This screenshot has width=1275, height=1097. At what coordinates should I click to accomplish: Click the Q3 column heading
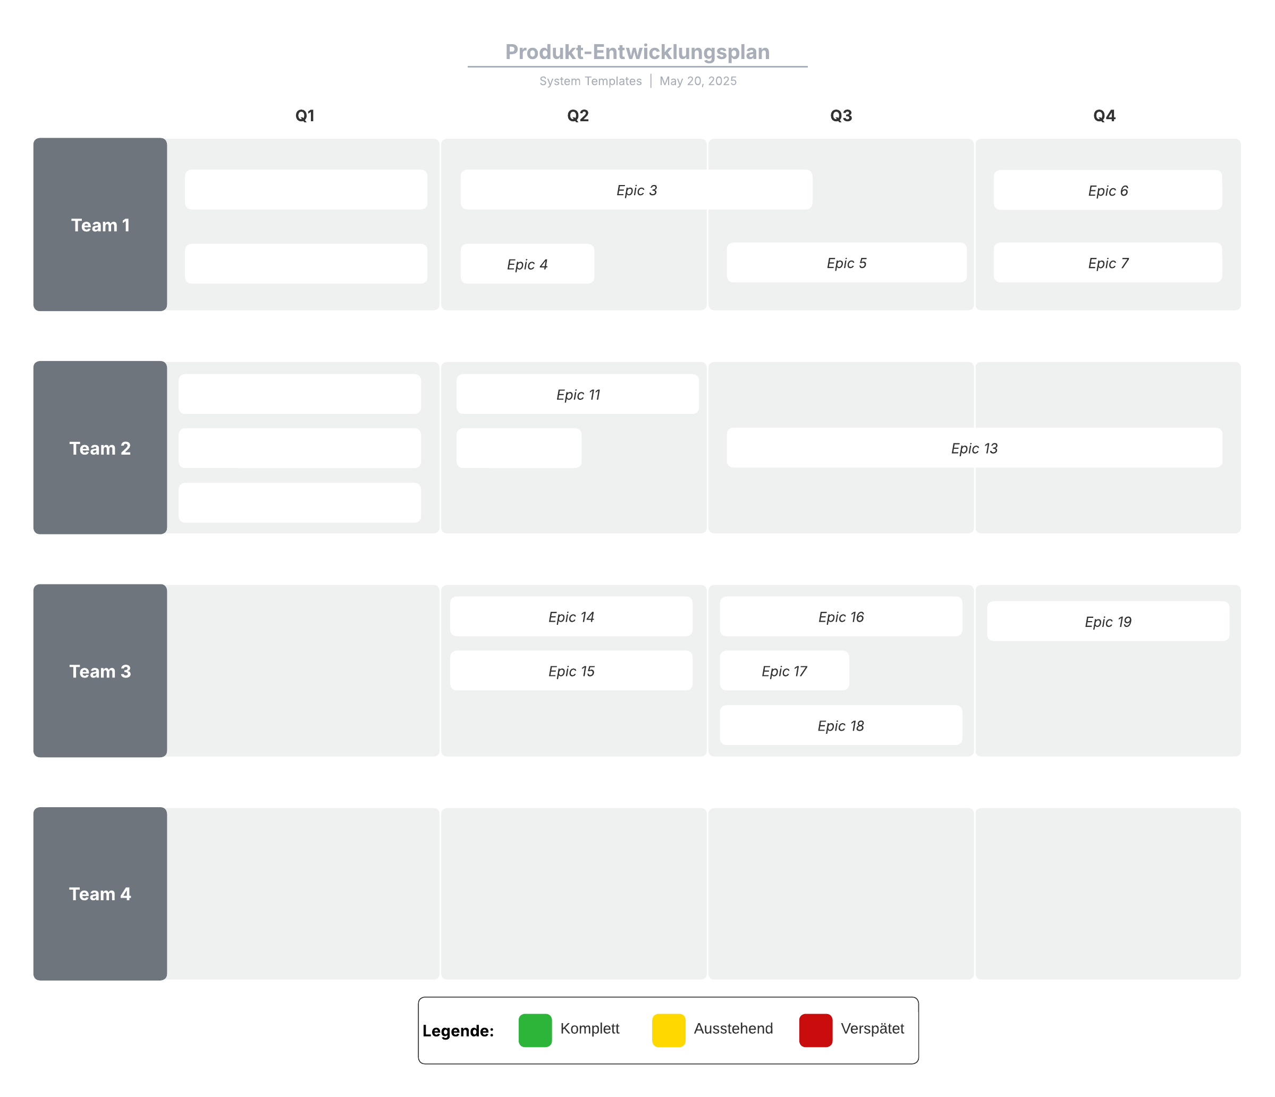pos(841,116)
